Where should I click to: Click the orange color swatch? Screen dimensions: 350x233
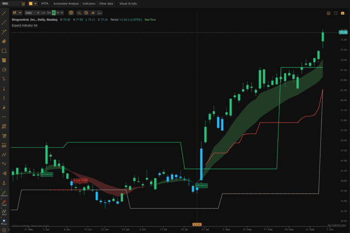(x=31, y=4)
